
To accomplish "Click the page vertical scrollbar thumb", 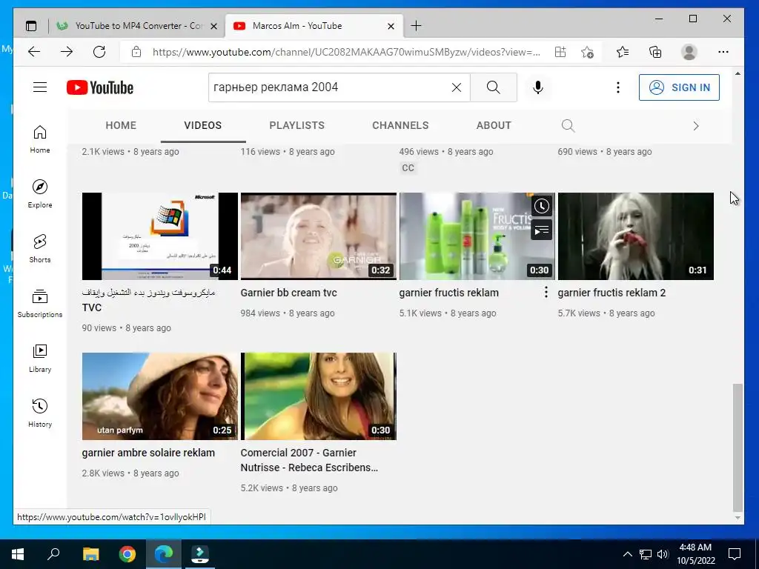I will [738, 447].
